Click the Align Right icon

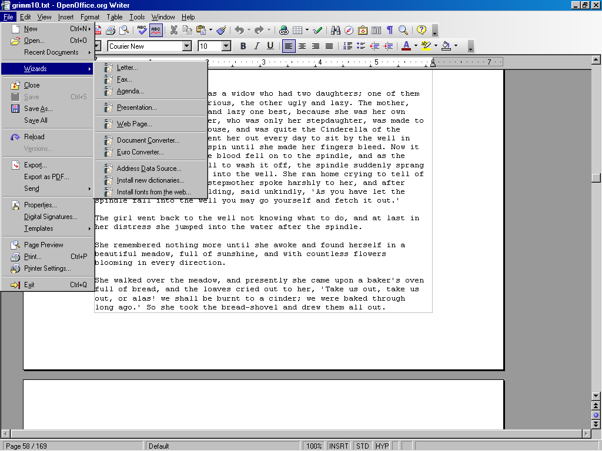pyautogui.click(x=316, y=46)
